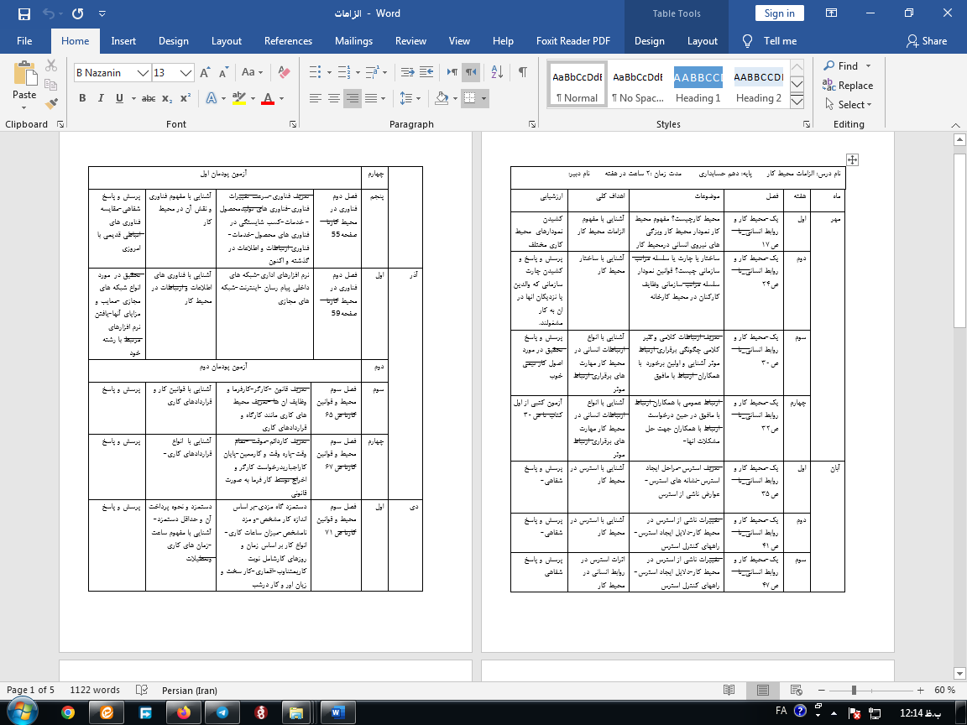Click the zoom slider in status bar
967x725 pixels.
coord(854,690)
